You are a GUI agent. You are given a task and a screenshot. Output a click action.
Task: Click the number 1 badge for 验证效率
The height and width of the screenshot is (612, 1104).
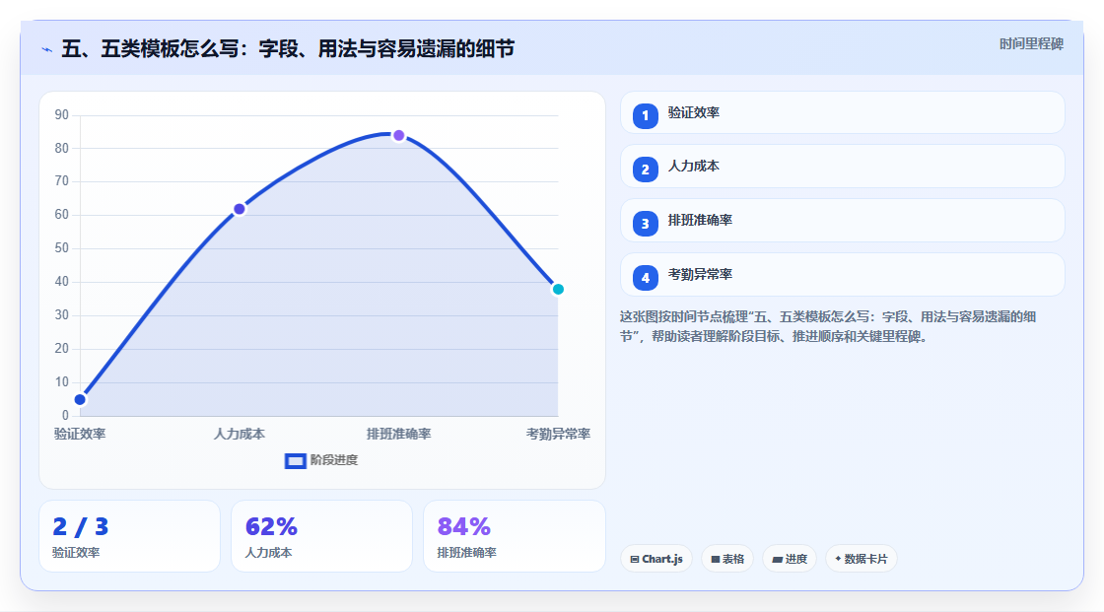pyautogui.click(x=645, y=116)
